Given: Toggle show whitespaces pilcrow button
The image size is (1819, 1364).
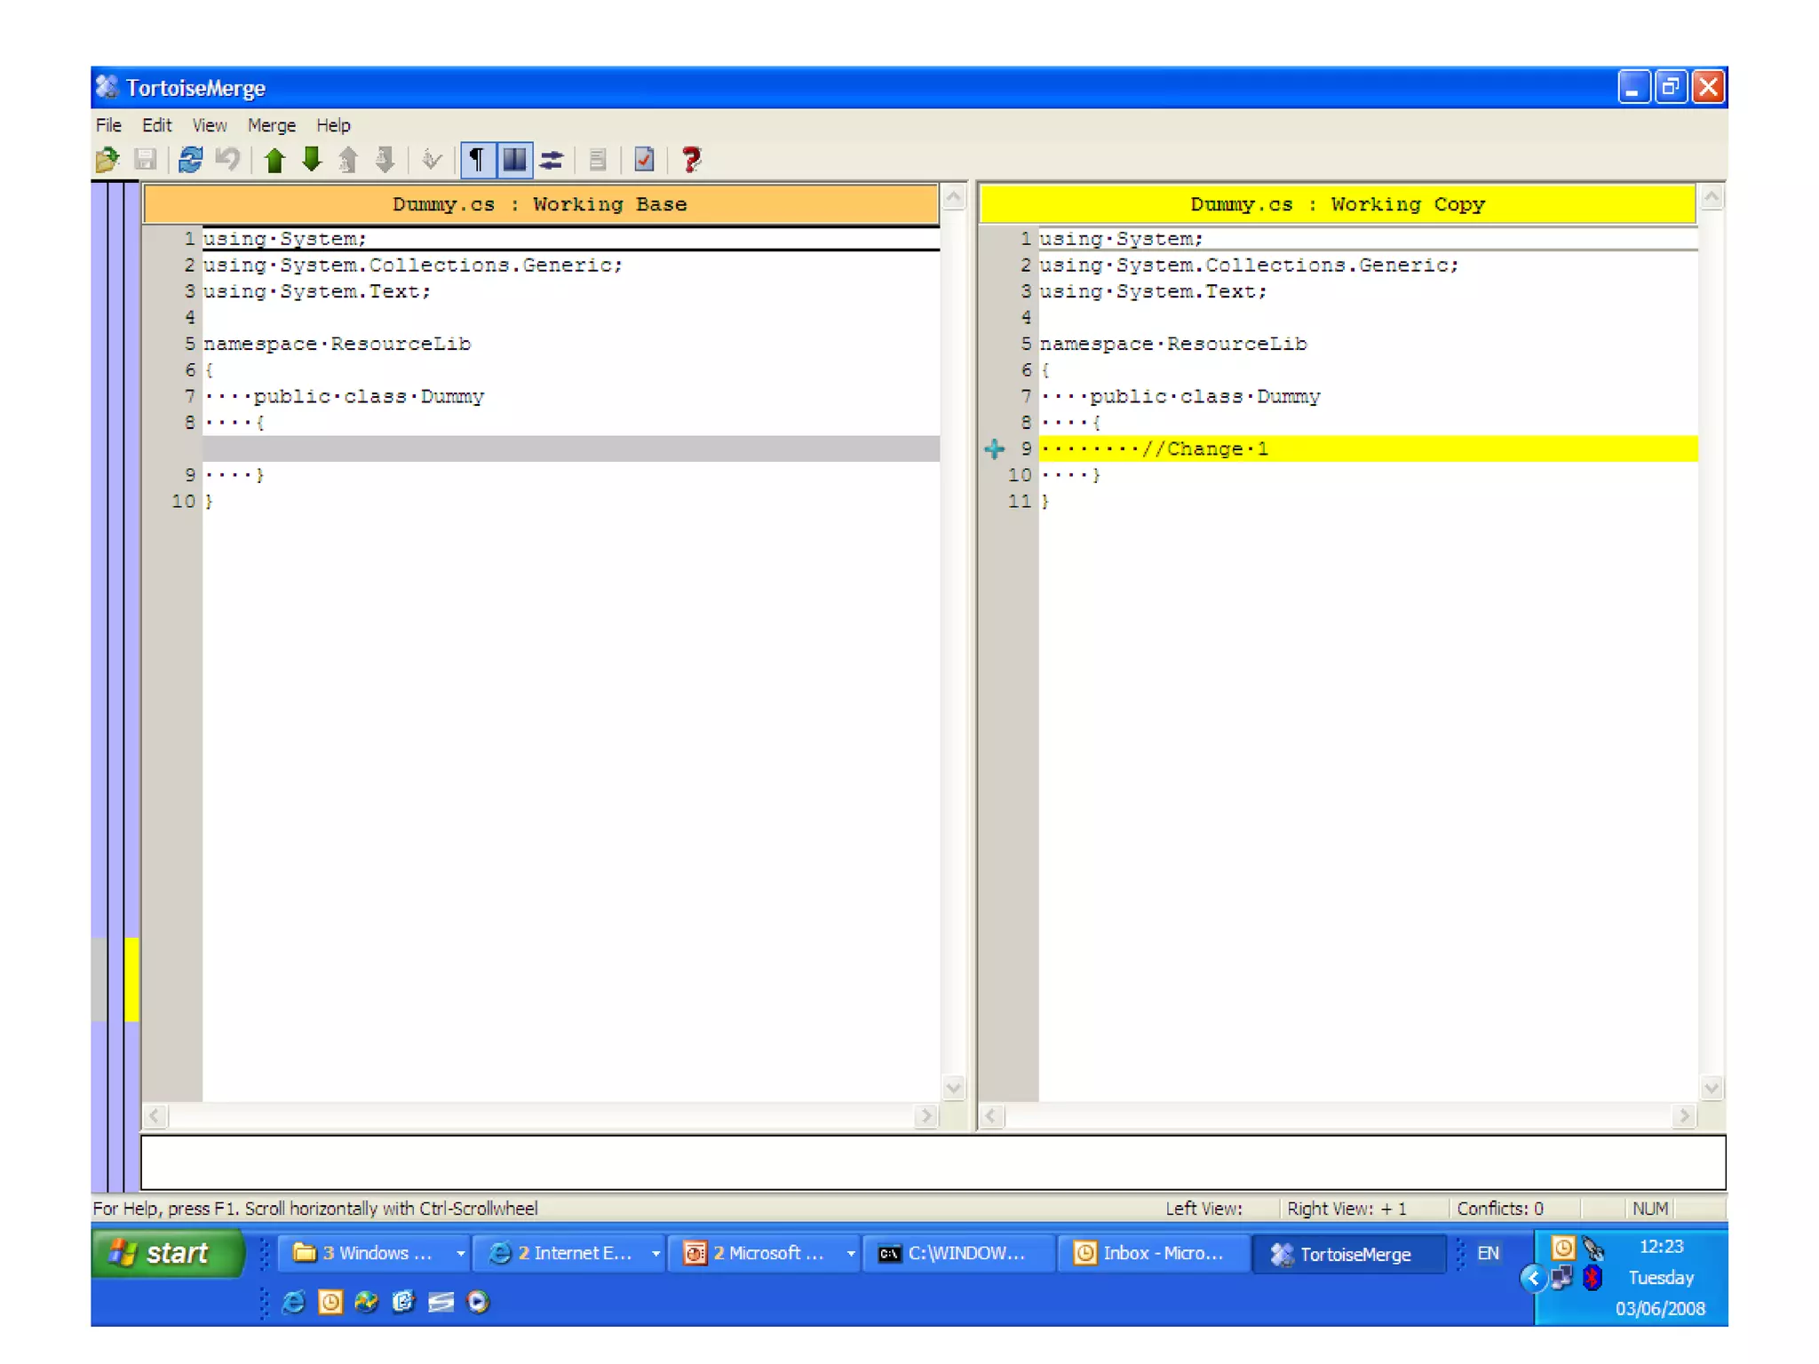Looking at the screenshot, I should 477,160.
